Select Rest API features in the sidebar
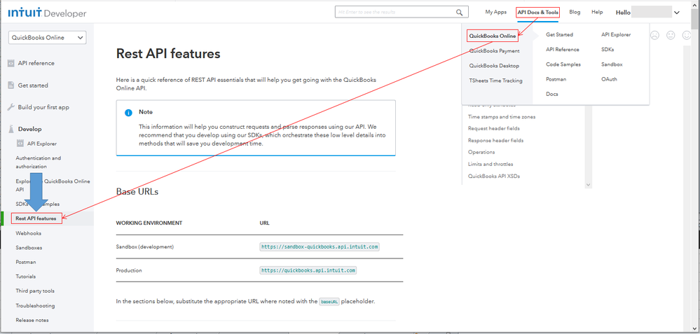Screen dimensions: 700x334 point(36,219)
